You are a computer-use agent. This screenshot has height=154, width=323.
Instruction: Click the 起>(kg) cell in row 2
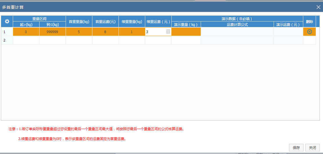(26, 40)
